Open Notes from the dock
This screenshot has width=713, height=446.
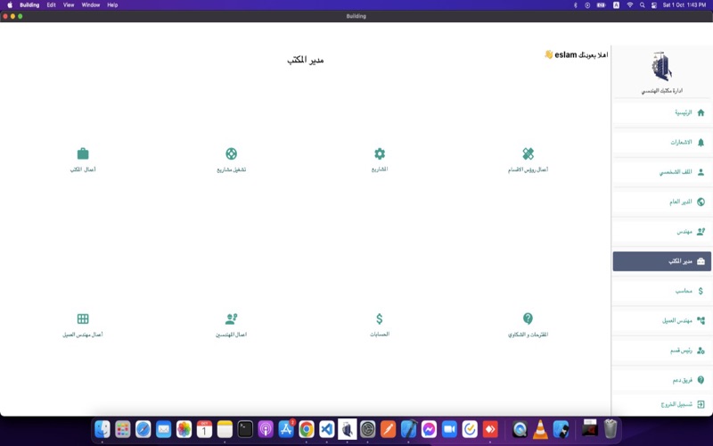point(225,429)
